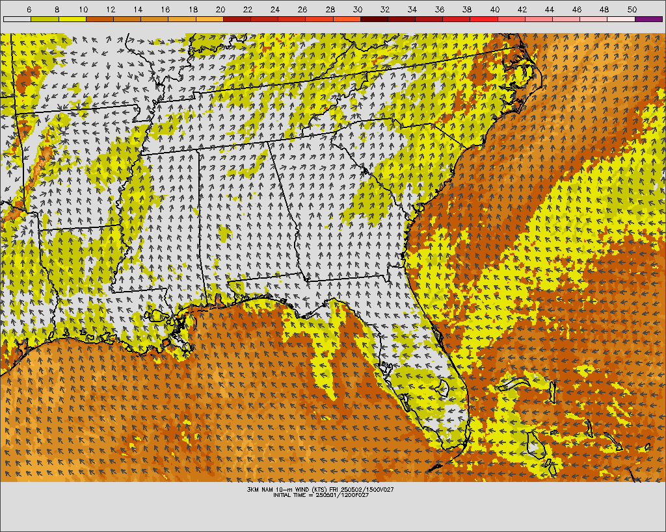The height and width of the screenshot is (532, 666).
Task: Click the legend label '30'
Action: pos(358,9)
